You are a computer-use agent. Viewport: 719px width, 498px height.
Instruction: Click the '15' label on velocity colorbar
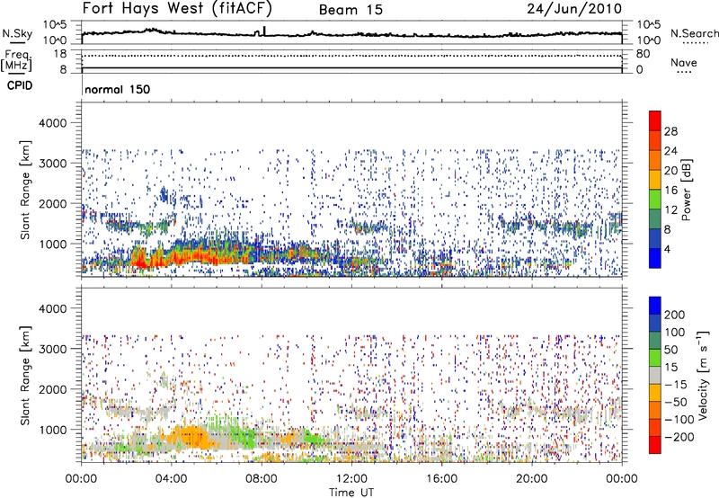670,368
